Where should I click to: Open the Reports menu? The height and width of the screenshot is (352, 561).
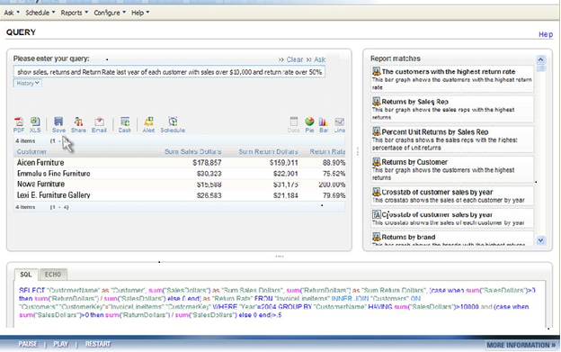[x=74, y=13]
